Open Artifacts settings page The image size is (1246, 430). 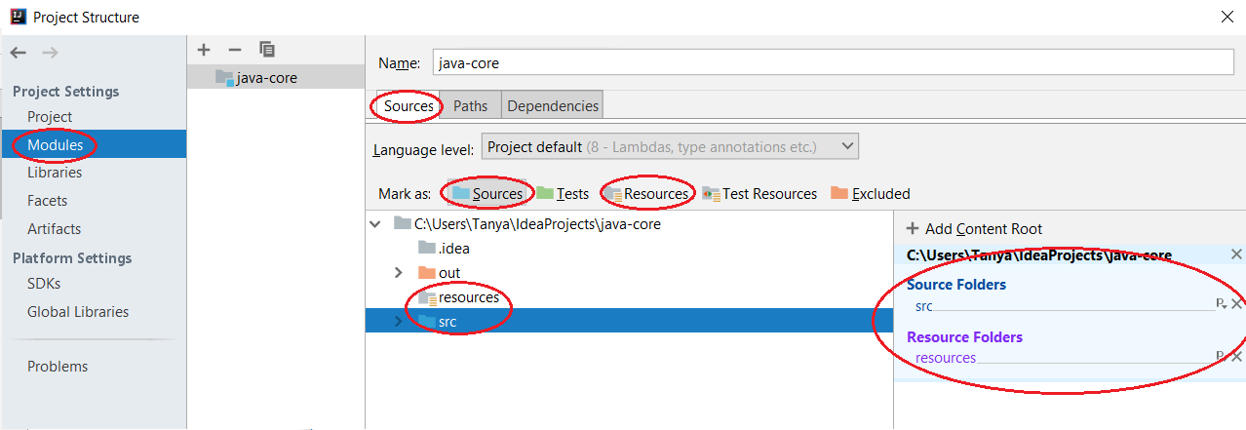coord(54,229)
